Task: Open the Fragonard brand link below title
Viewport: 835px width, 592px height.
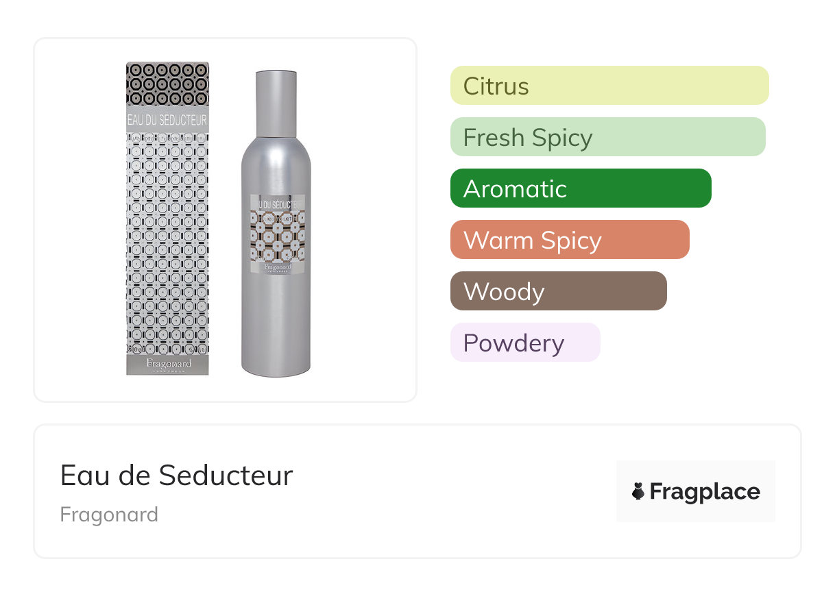Action: pos(109,515)
